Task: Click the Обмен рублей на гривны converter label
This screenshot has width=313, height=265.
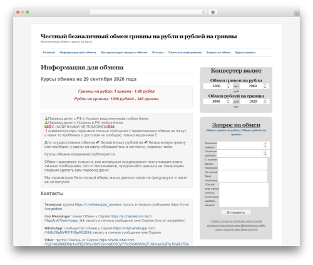Action: 236,96
